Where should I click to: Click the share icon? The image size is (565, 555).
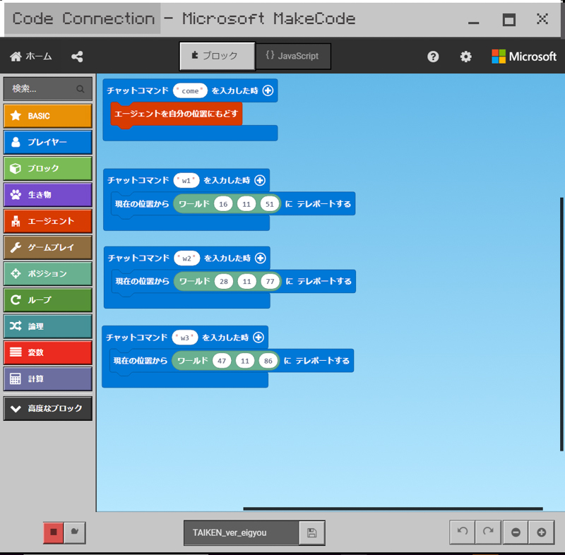77,56
